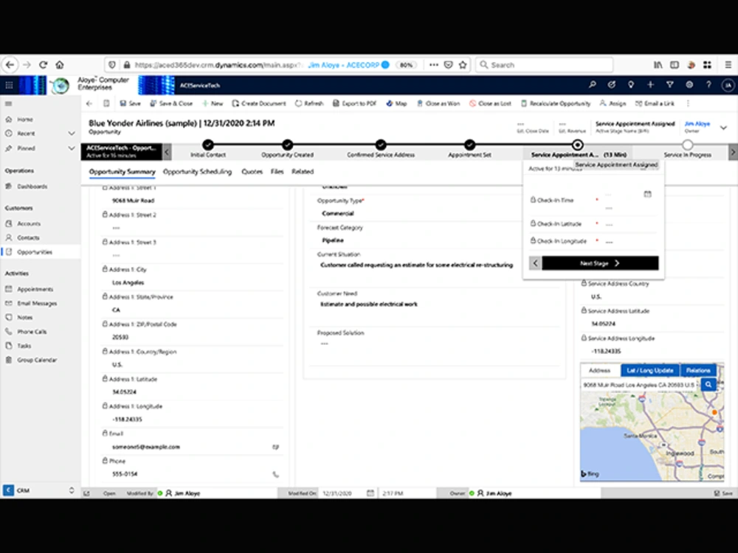Click the Firefox Search box
The height and width of the screenshot is (553, 738).
544,65
